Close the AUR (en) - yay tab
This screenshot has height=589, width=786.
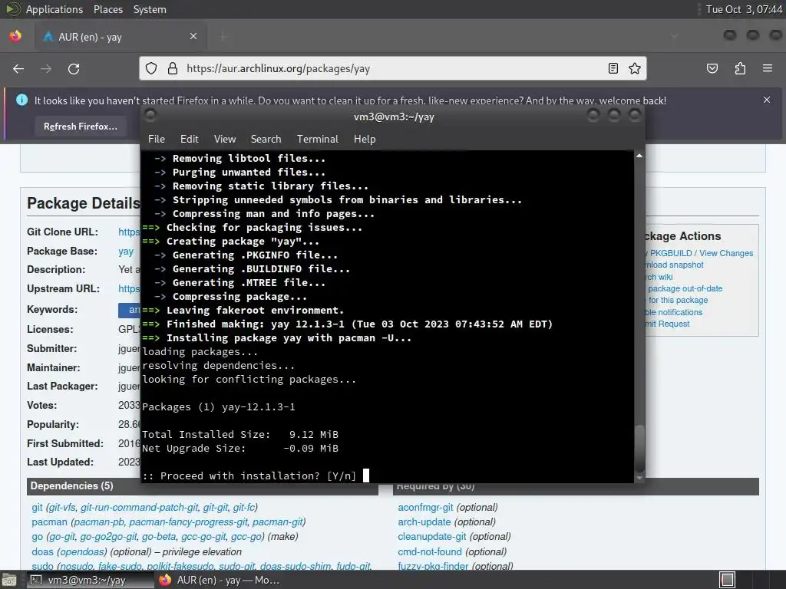(193, 36)
